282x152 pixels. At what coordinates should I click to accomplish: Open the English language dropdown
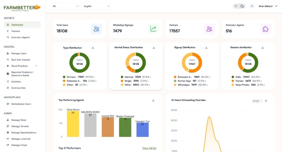point(95,6)
